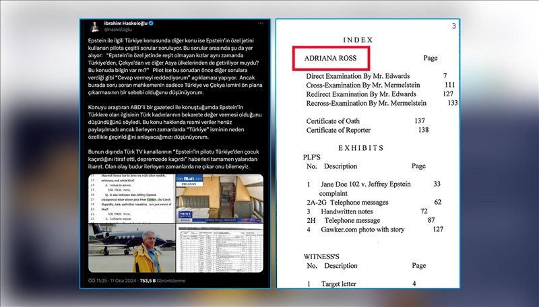Click the page number 3 on document
The width and height of the screenshot is (539, 307).
453,26
